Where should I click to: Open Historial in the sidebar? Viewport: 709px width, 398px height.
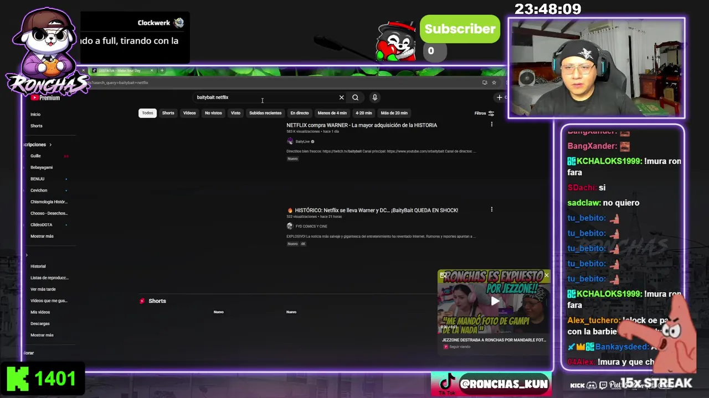point(38,266)
